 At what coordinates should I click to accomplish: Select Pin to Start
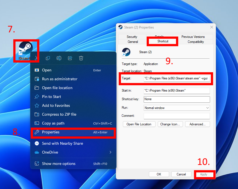[x=73, y=97]
